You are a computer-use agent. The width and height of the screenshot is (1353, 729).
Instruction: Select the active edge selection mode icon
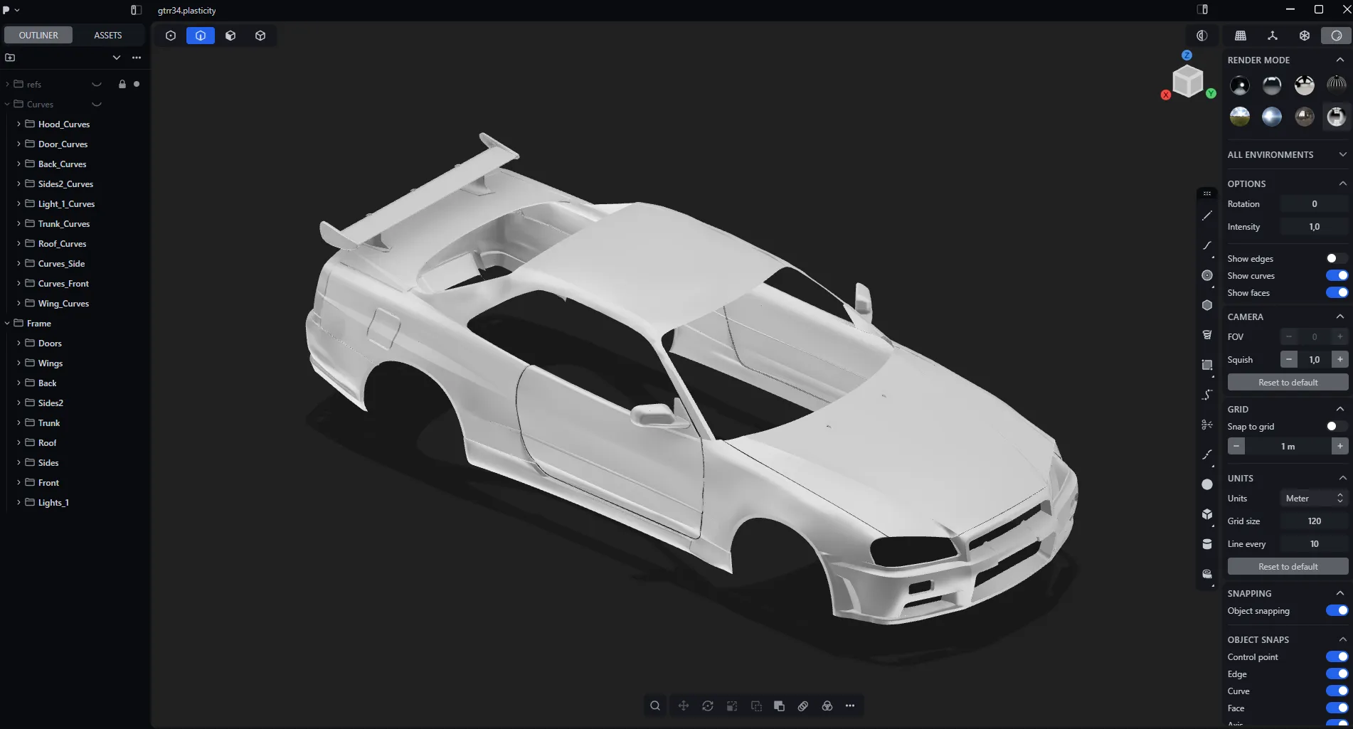pos(201,36)
